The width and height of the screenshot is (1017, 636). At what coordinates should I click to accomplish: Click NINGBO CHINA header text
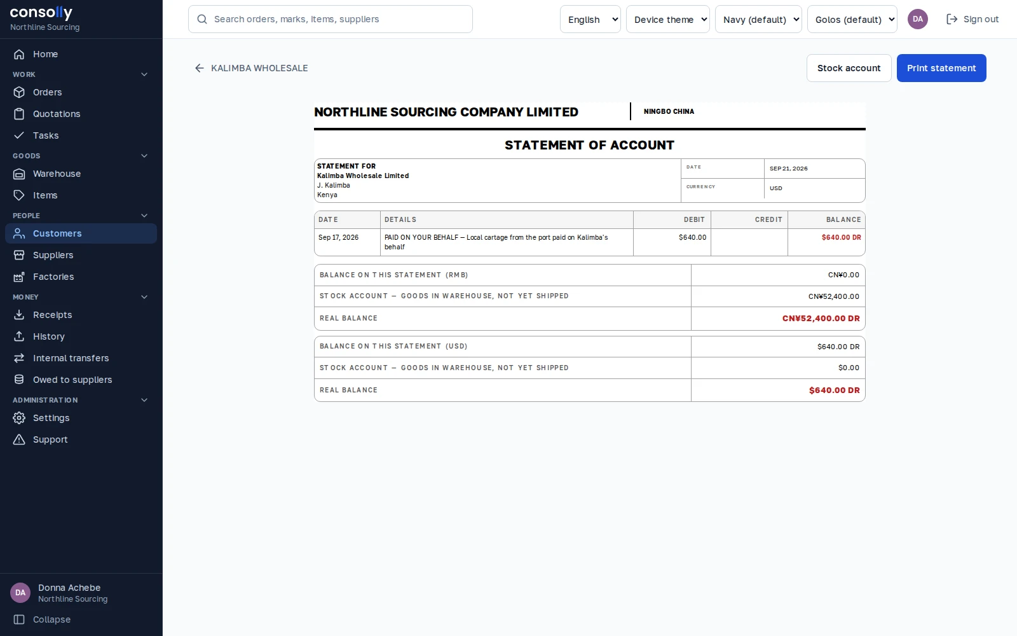coord(669,111)
